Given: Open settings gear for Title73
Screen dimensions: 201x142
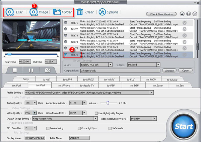Looking at the screenshot, I should [x=185, y=35].
